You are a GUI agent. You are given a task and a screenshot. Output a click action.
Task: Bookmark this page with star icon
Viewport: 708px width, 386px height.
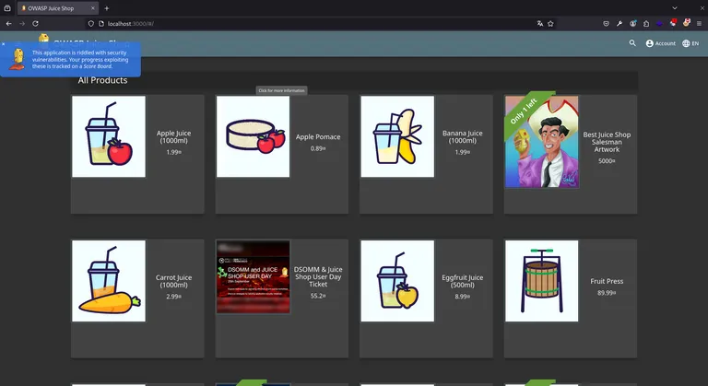(550, 23)
